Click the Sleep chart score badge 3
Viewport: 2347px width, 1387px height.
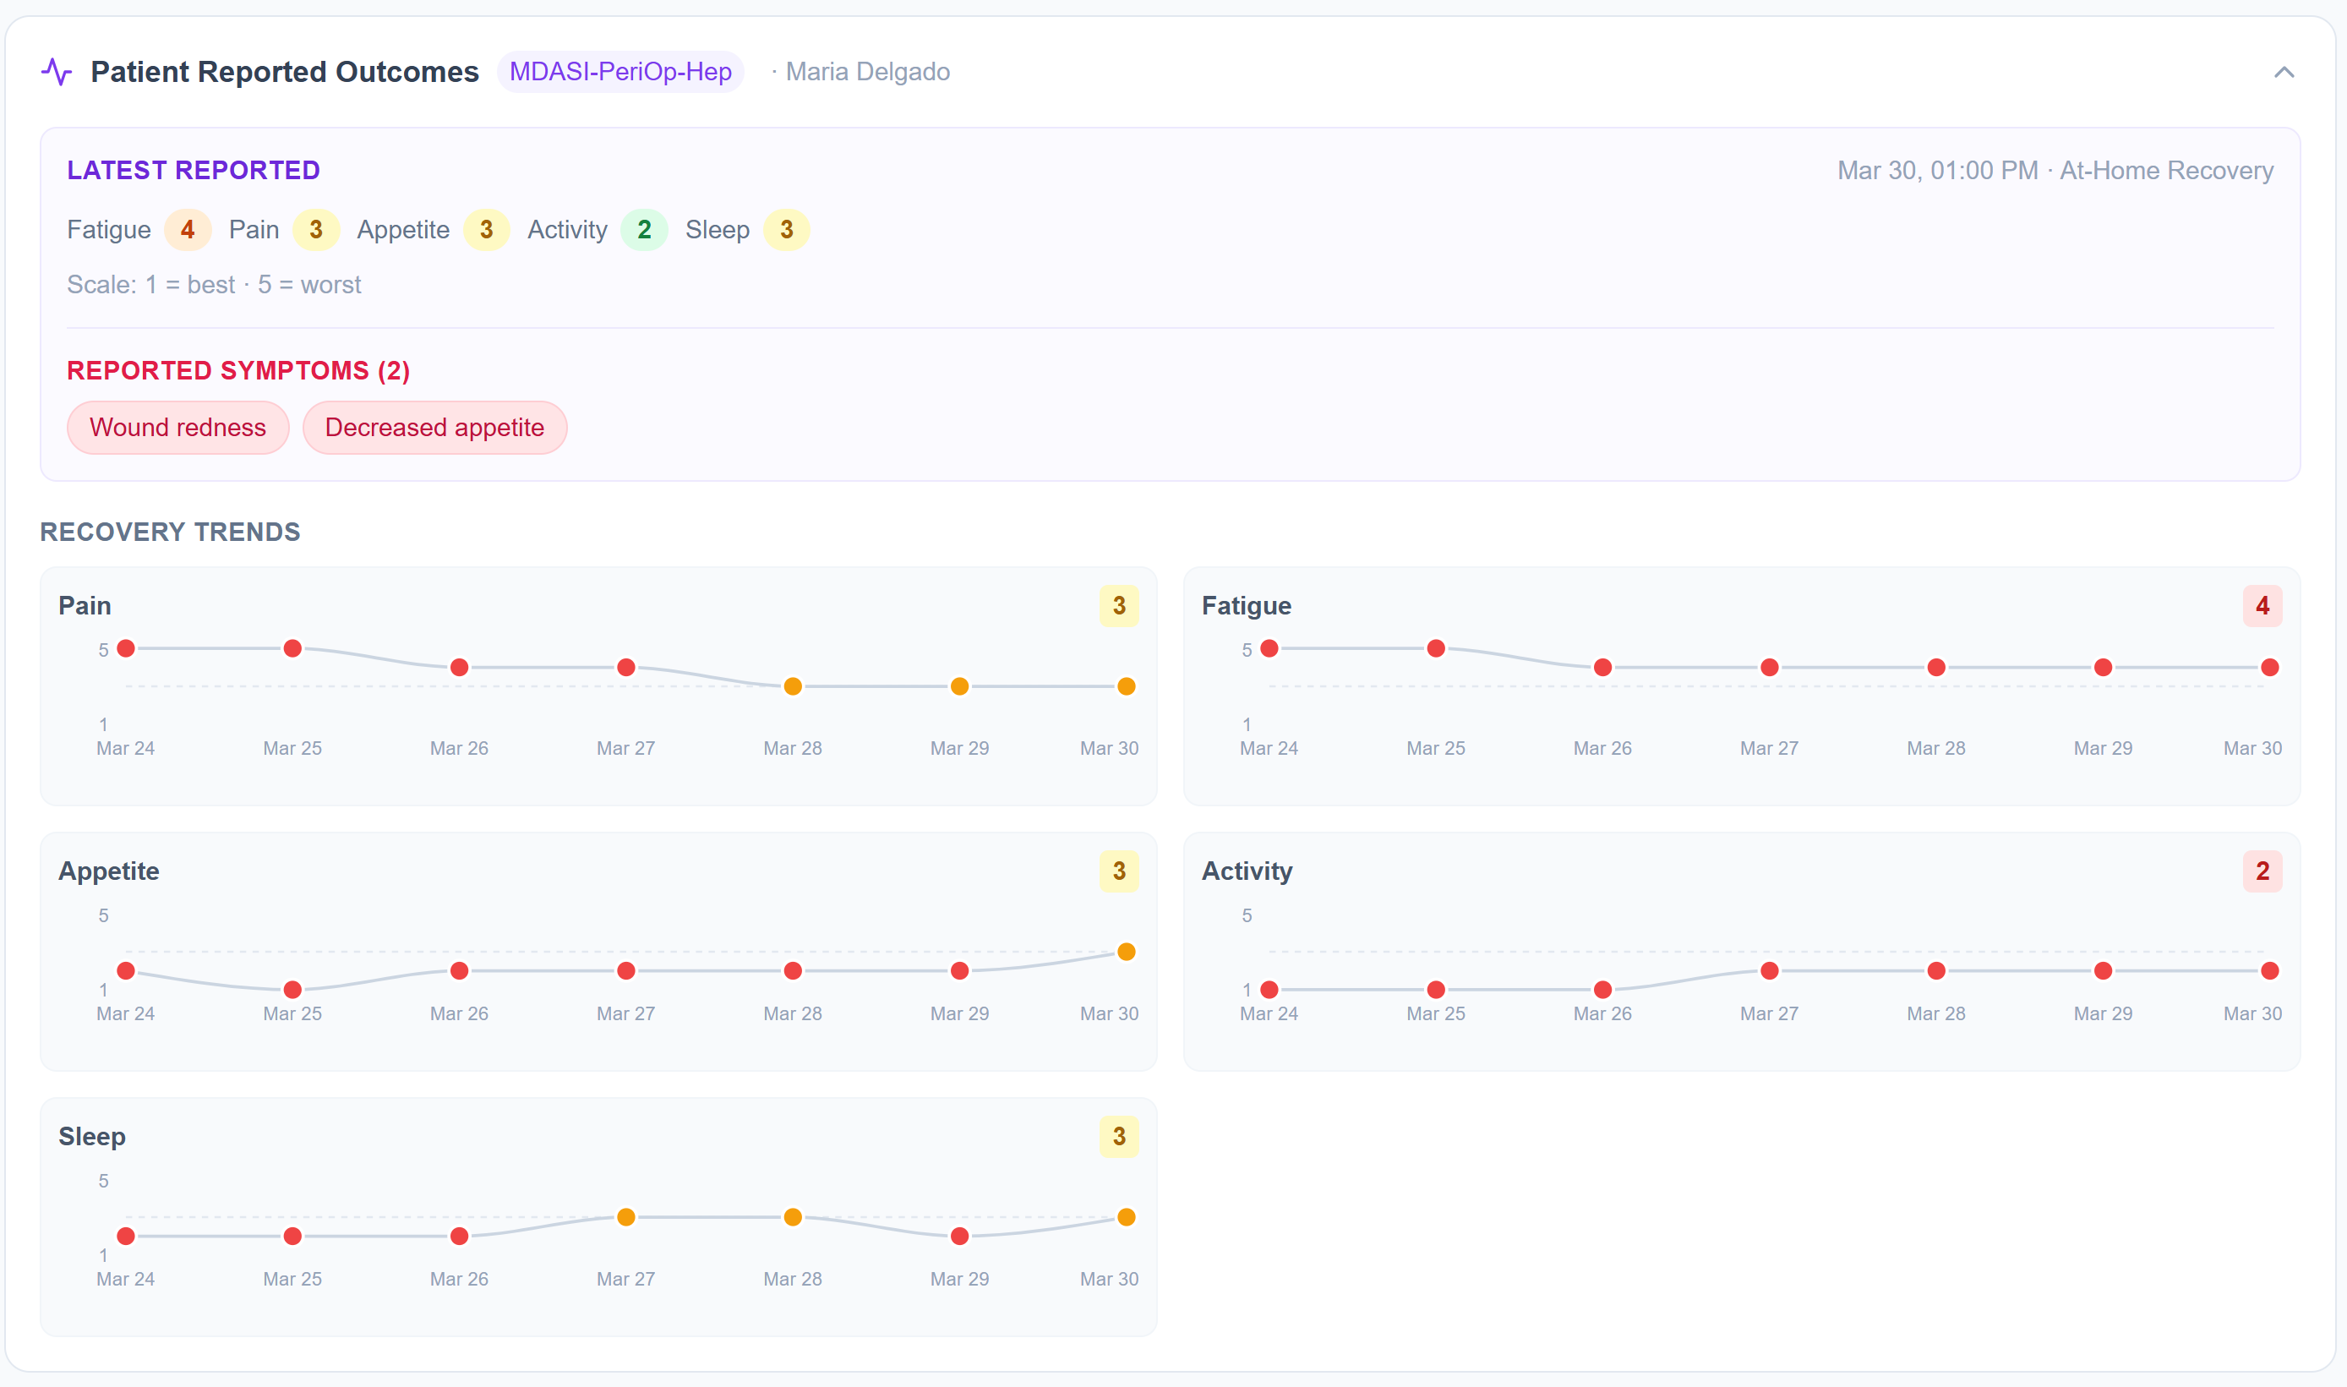point(1118,1137)
